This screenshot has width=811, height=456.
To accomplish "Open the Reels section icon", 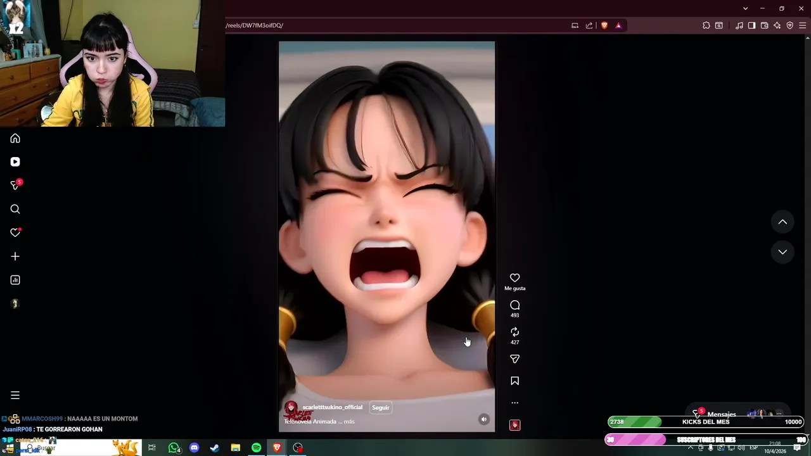I will pos(15,161).
